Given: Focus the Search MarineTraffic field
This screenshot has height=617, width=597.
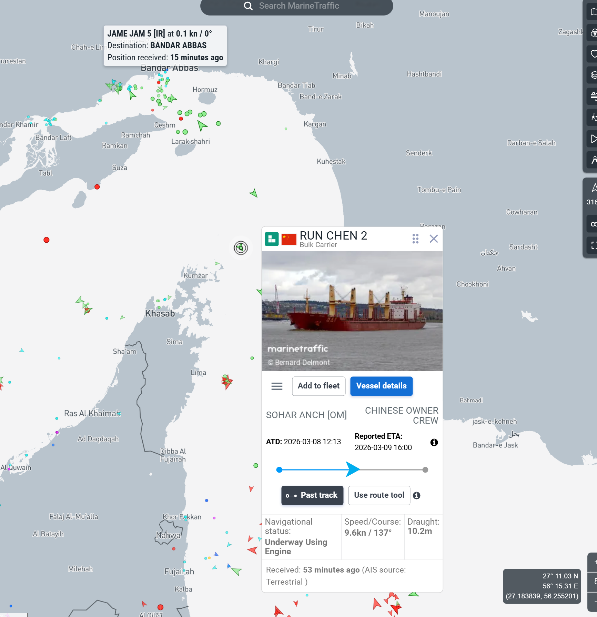Looking at the screenshot, I should pos(296,7).
